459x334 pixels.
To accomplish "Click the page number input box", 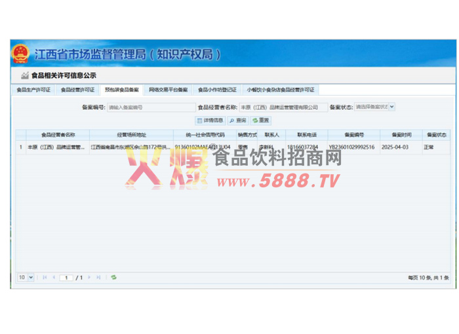I will point(66,278).
